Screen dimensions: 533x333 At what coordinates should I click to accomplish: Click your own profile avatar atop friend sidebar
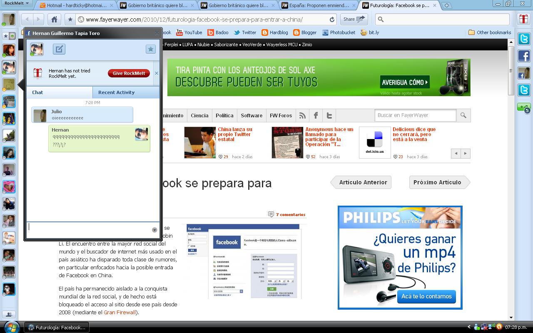pos(9,19)
